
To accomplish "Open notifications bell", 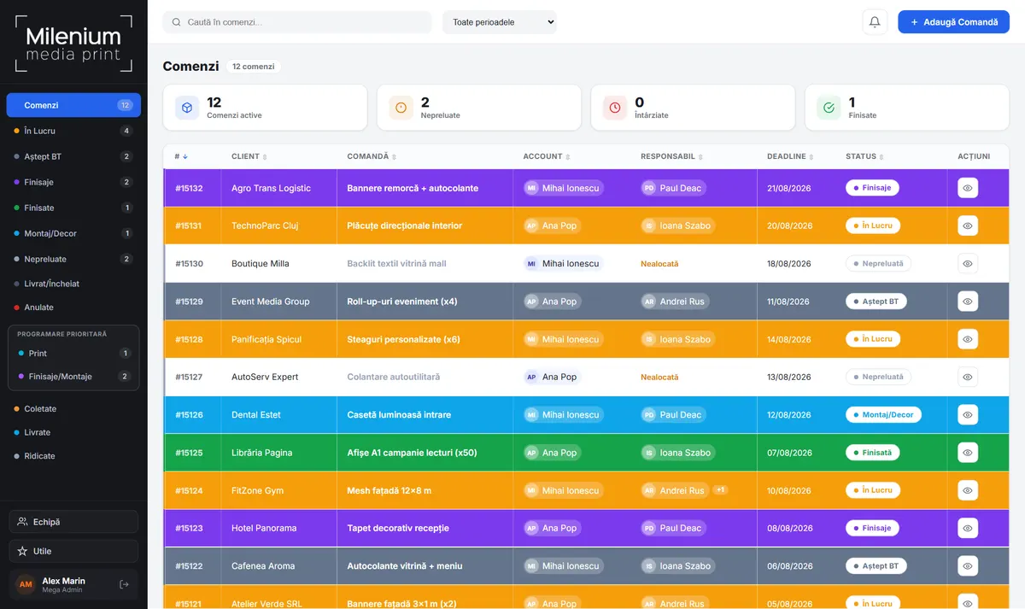I will 875,22.
